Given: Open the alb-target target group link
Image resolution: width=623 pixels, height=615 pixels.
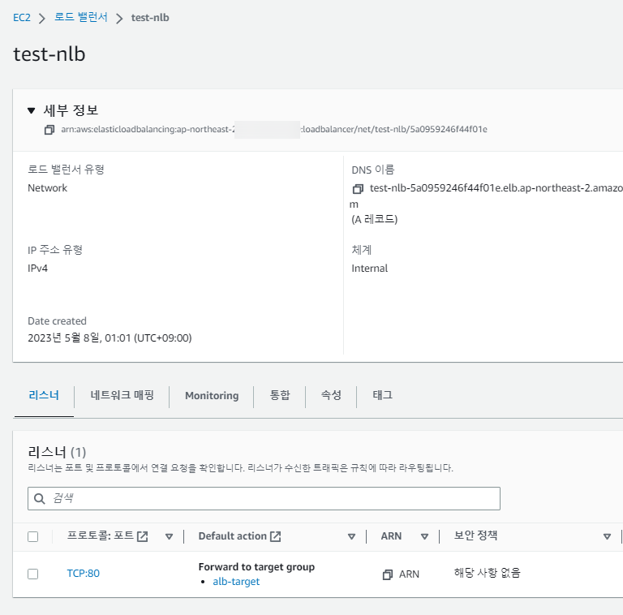Looking at the screenshot, I should click(x=236, y=582).
